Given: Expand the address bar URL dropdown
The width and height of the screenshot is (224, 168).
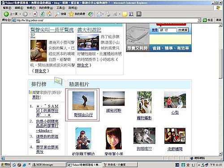Looking at the screenshot, I should (199, 20).
